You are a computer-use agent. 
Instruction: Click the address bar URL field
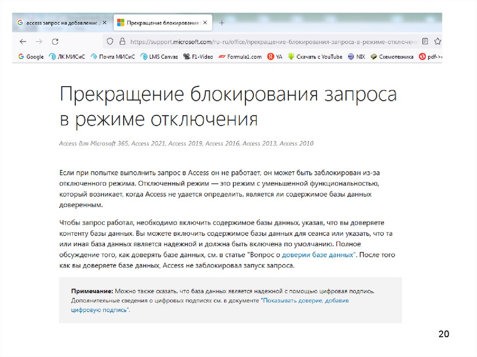[x=270, y=41]
